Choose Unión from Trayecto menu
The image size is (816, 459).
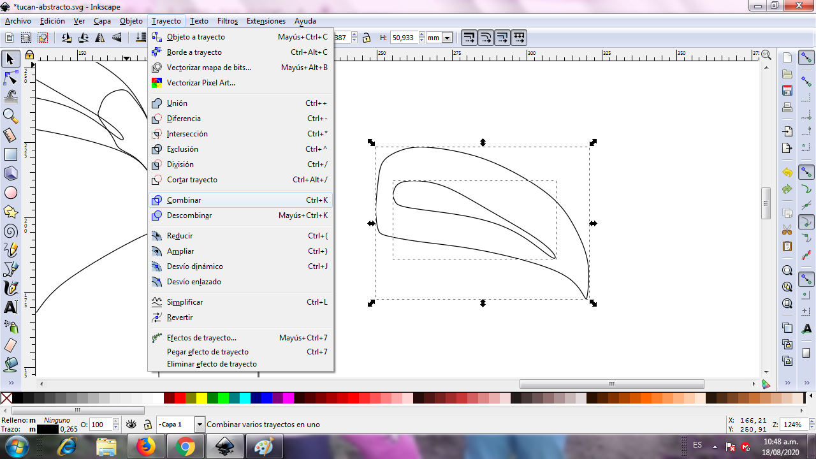pos(240,103)
